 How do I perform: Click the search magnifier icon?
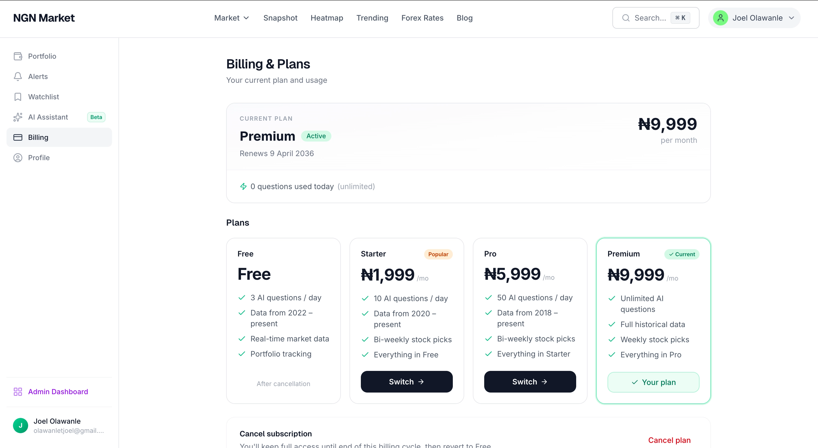tap(626, 18)
